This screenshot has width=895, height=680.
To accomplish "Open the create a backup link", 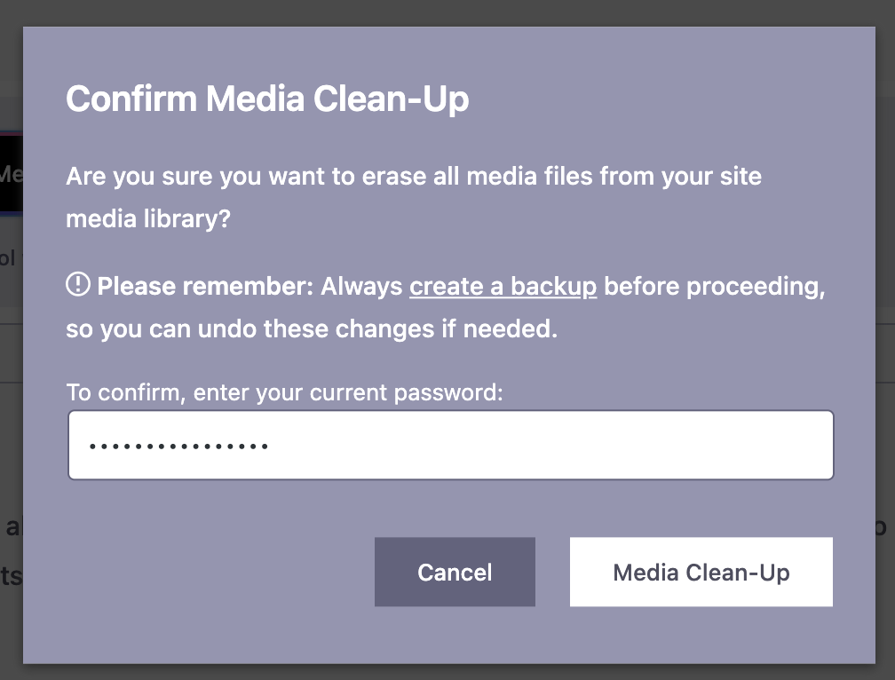I will [x=503, y=287].
